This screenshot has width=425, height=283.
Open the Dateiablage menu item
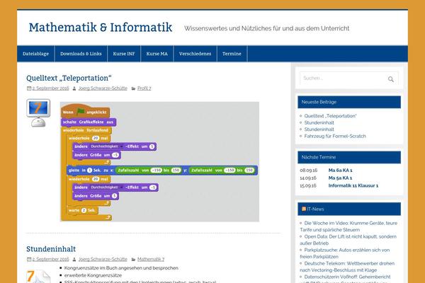[x=36, y=54]
